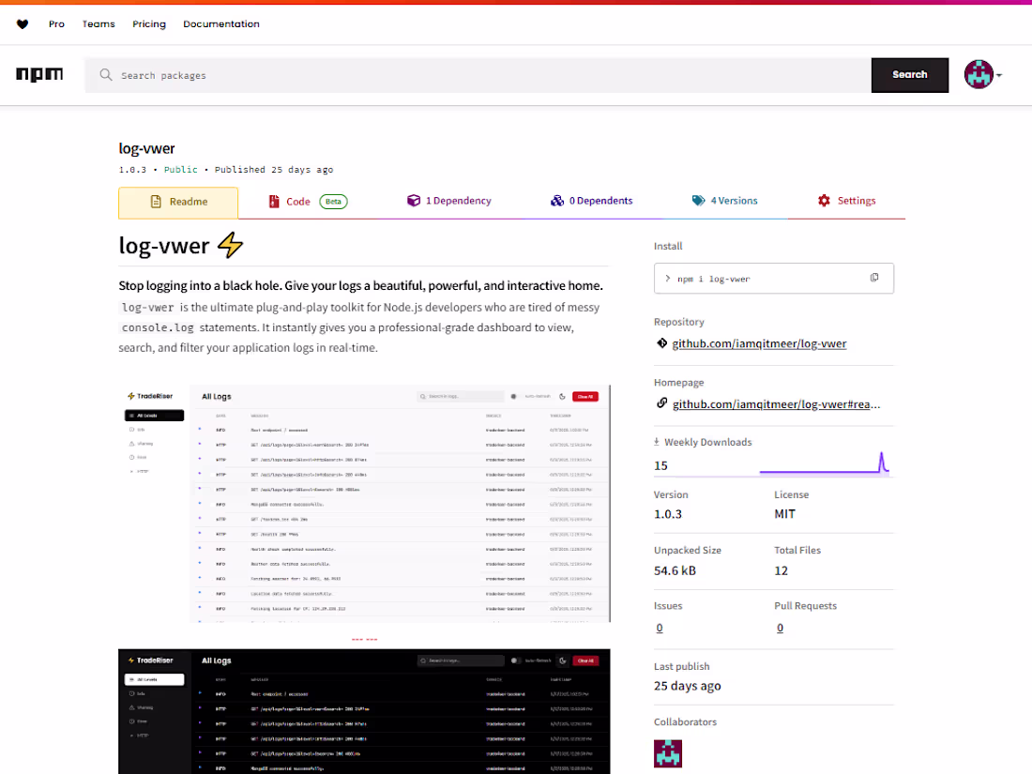Click the collaborator avatar thumbnail
The image size is (1032, 774).
click(668, 753)
